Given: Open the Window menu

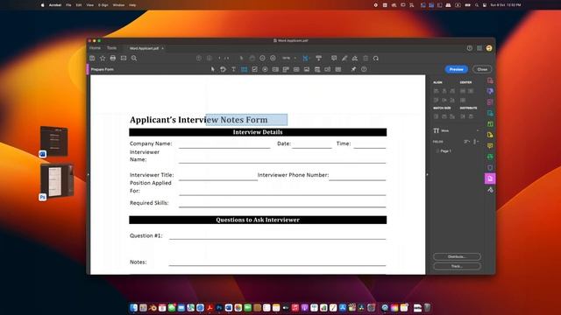Looking at the screenshot, I should (118, 5).
